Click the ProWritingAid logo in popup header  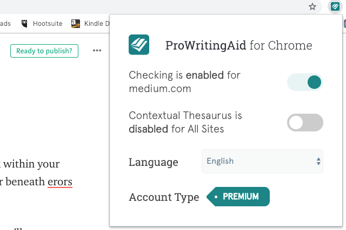pos(139,45)
